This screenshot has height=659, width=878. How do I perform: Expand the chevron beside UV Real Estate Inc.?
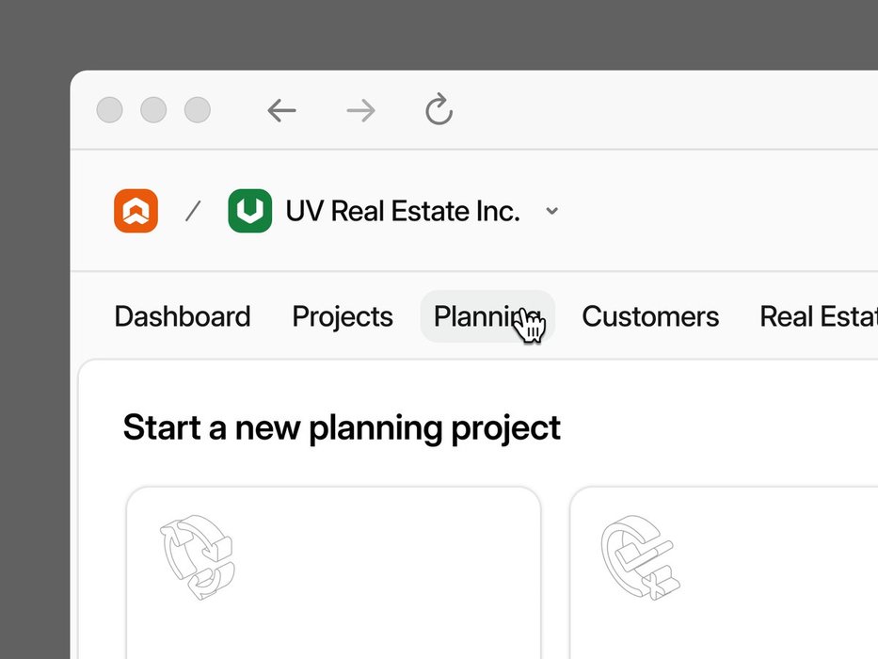coord(552,211)
